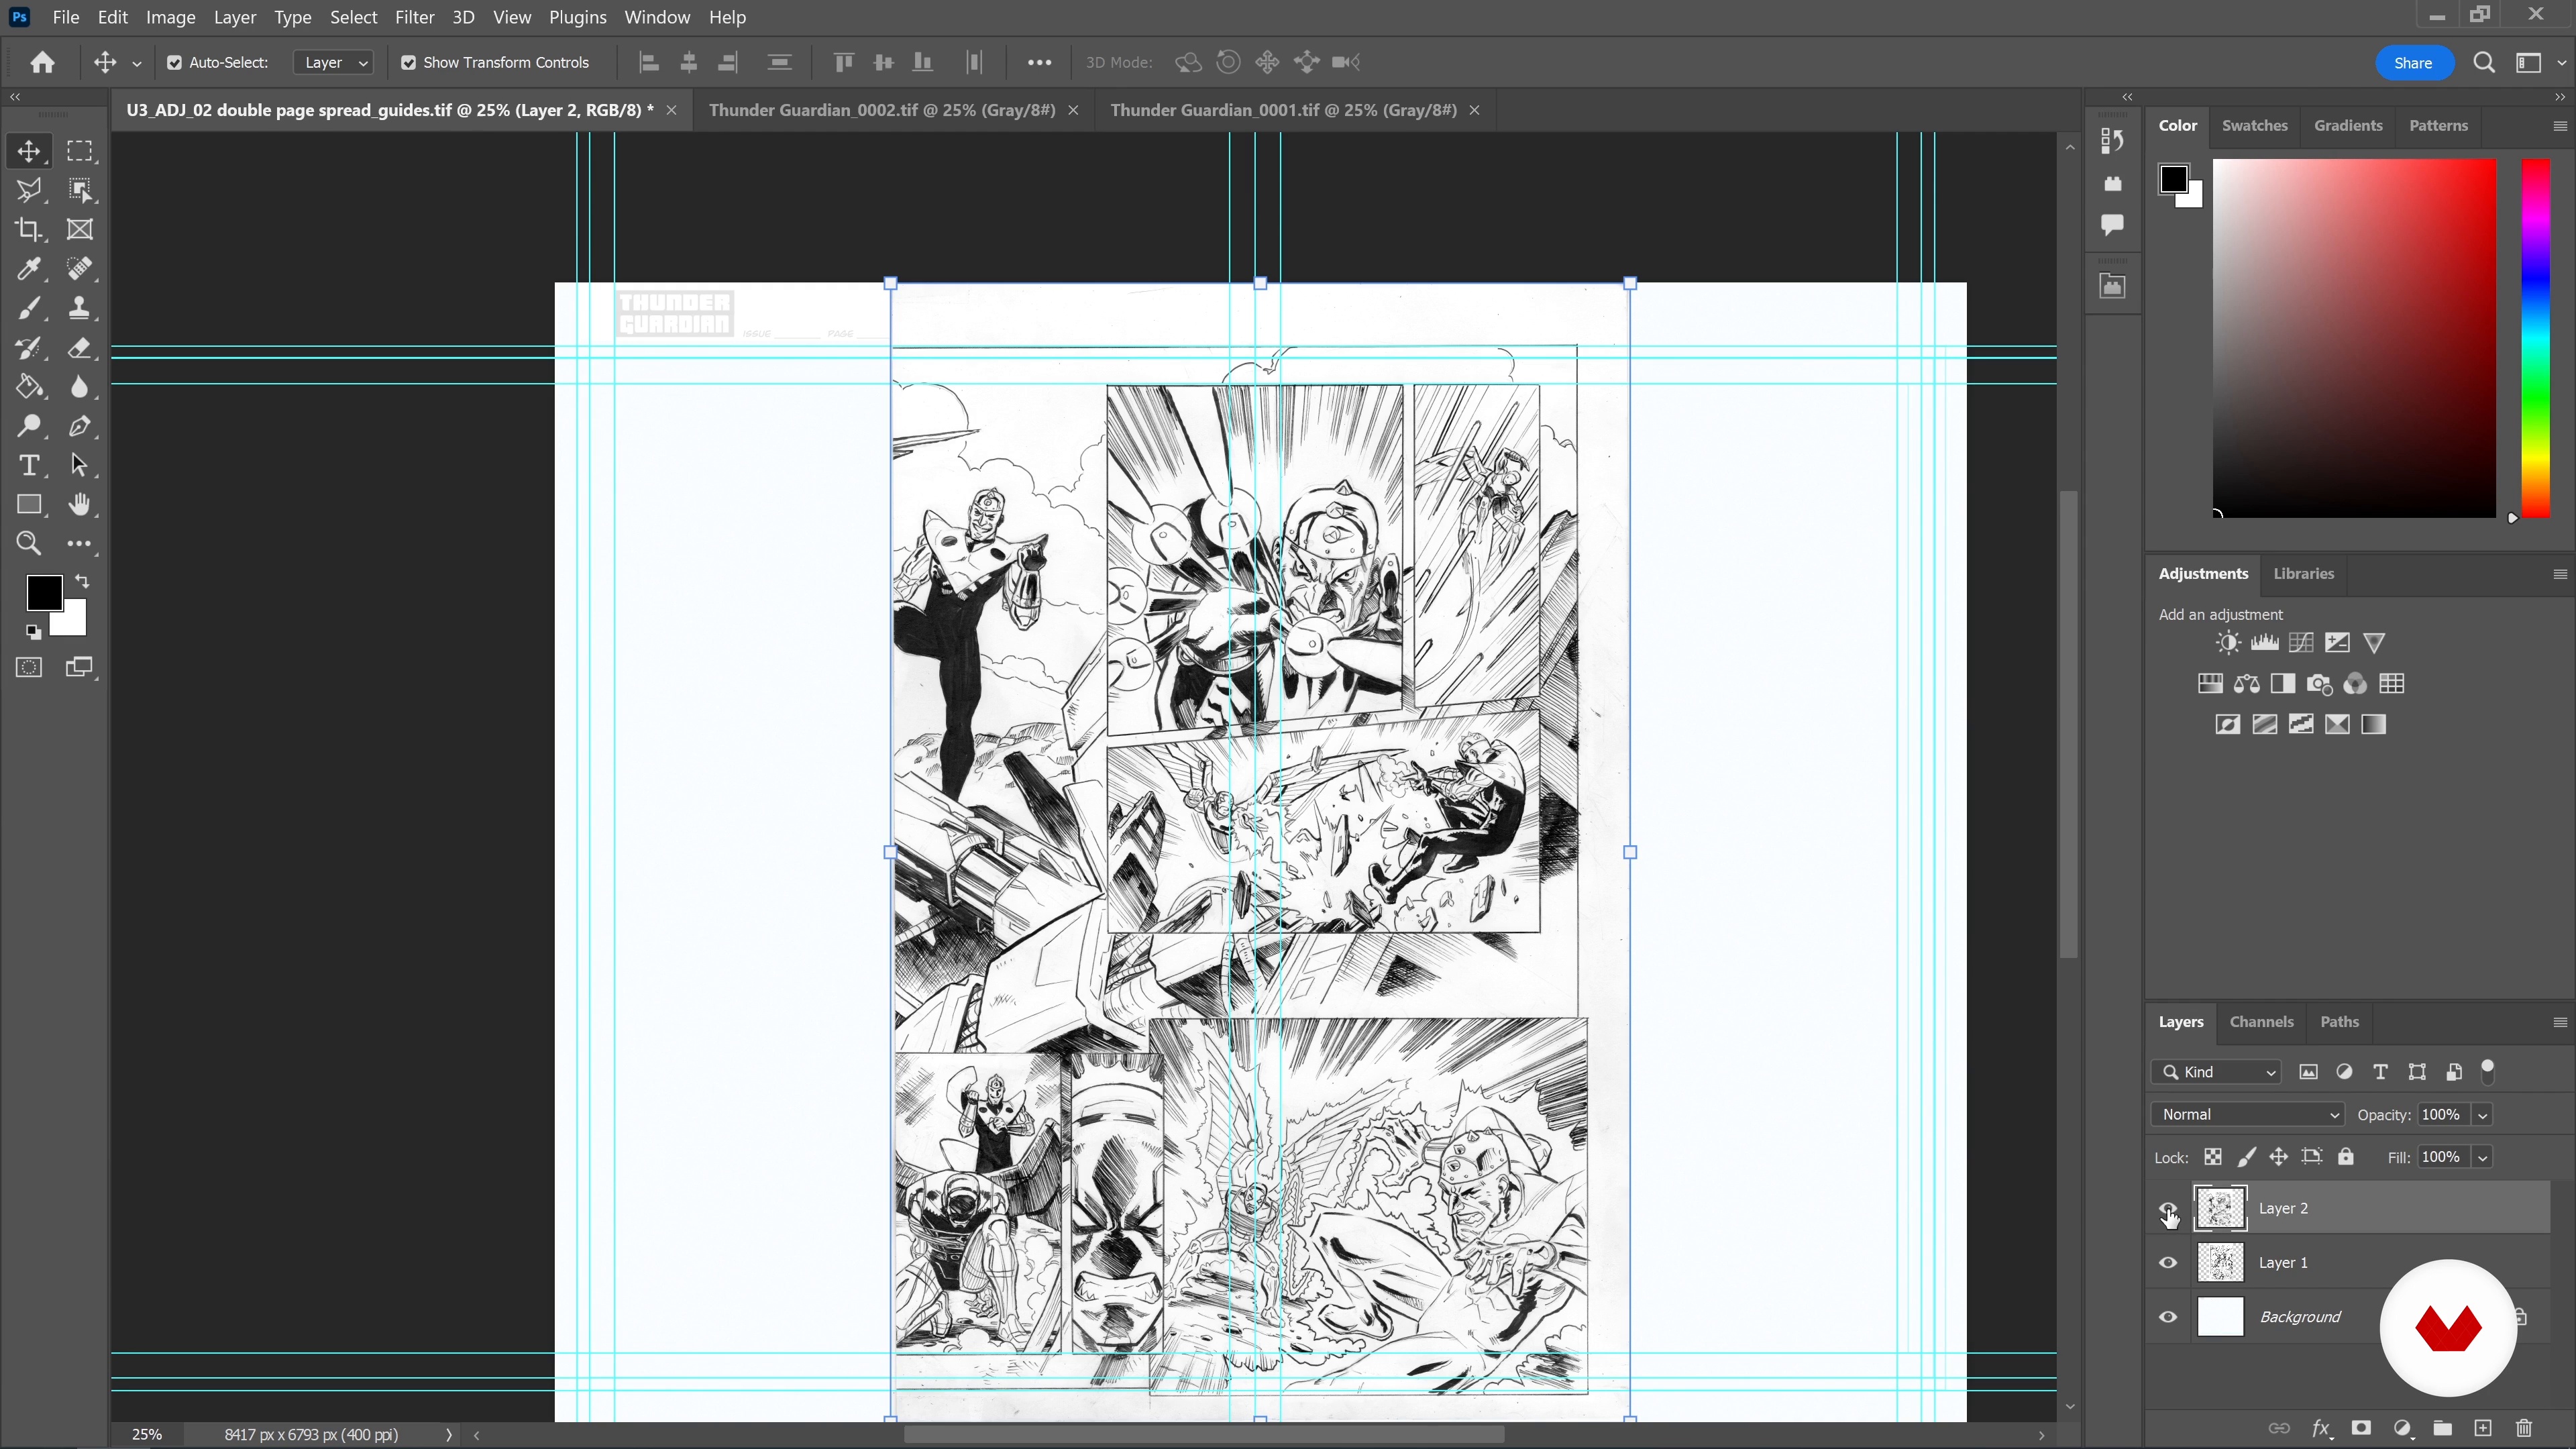Screen dimensions: 2576x1449
Task: Toggle lock position in Layers panel
Action: tap(2279, 1157)
